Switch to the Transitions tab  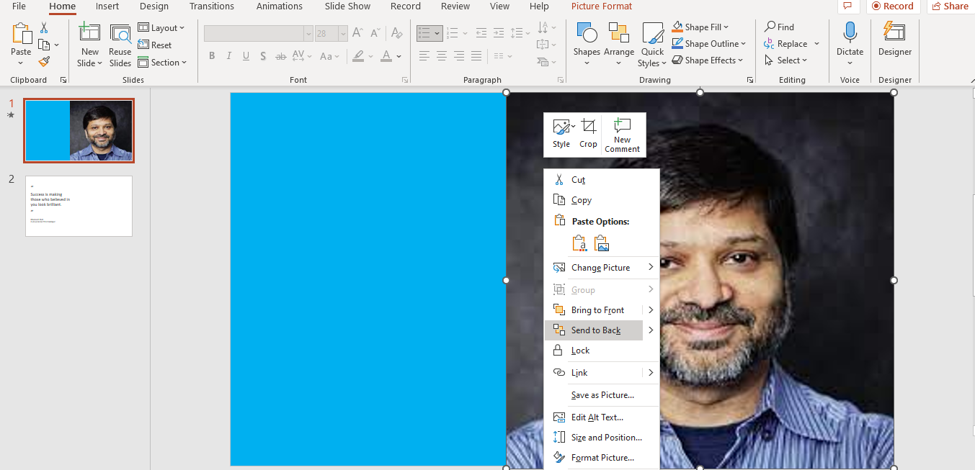(212, 6)
